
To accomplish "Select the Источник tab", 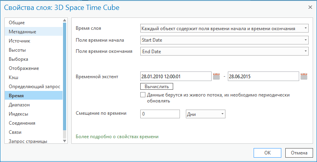I will tap(19, 41).
